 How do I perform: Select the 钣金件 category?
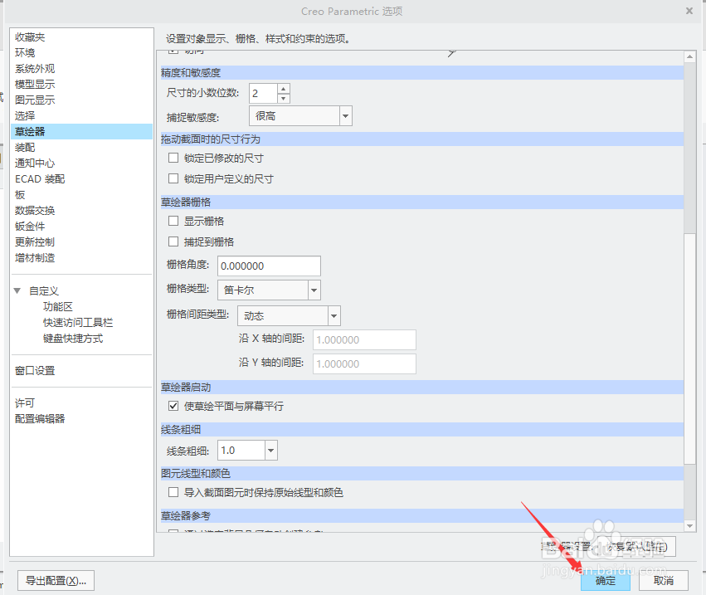(30, 226)
